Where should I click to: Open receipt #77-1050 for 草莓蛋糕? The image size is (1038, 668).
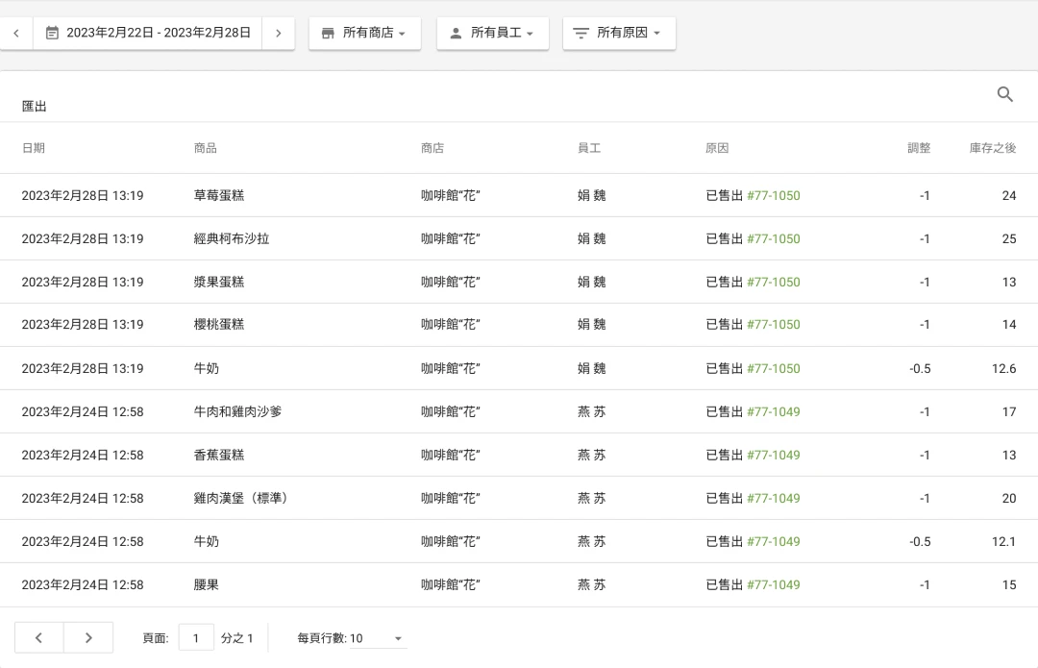pos(773,196)
